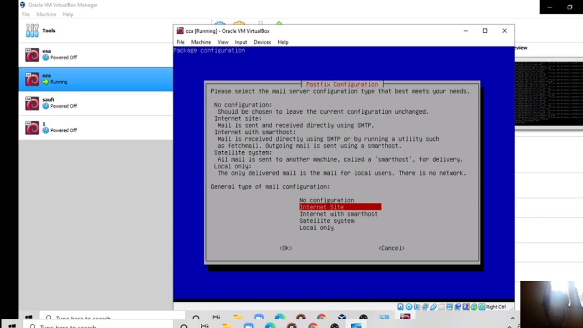Click audio icon in VM status bar

(x=417, y=307)
